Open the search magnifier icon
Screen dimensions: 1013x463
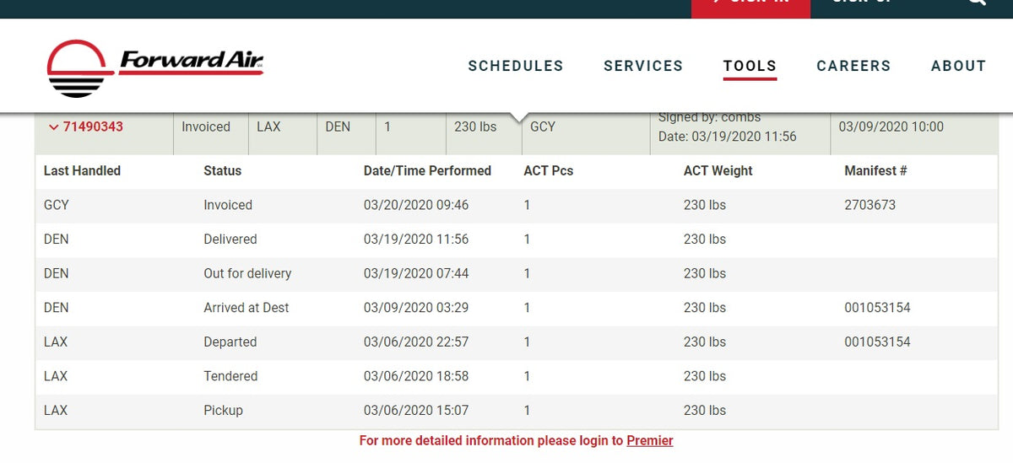click(x=976, y=3)
